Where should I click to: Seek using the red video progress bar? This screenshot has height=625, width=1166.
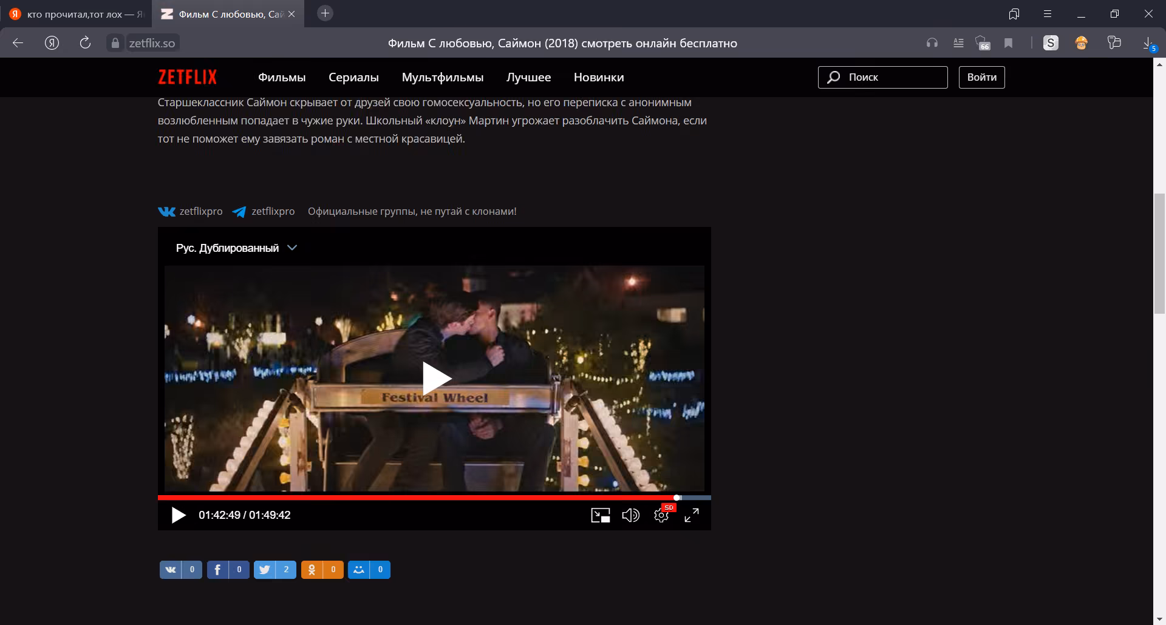coord(434,498)
